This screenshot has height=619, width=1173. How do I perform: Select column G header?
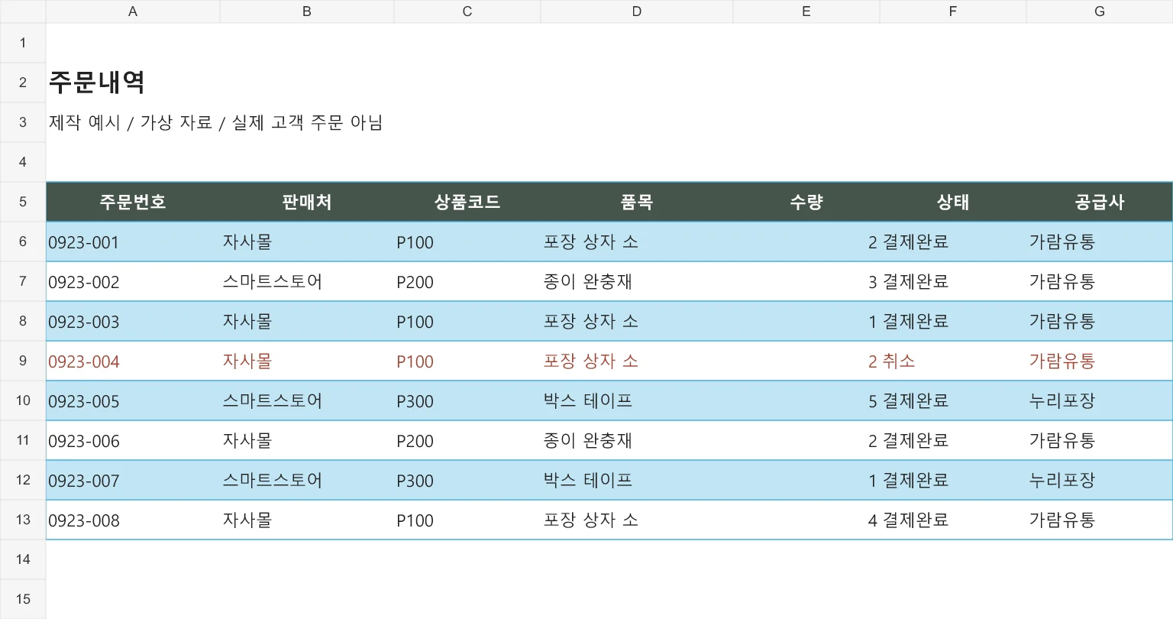1100,11
